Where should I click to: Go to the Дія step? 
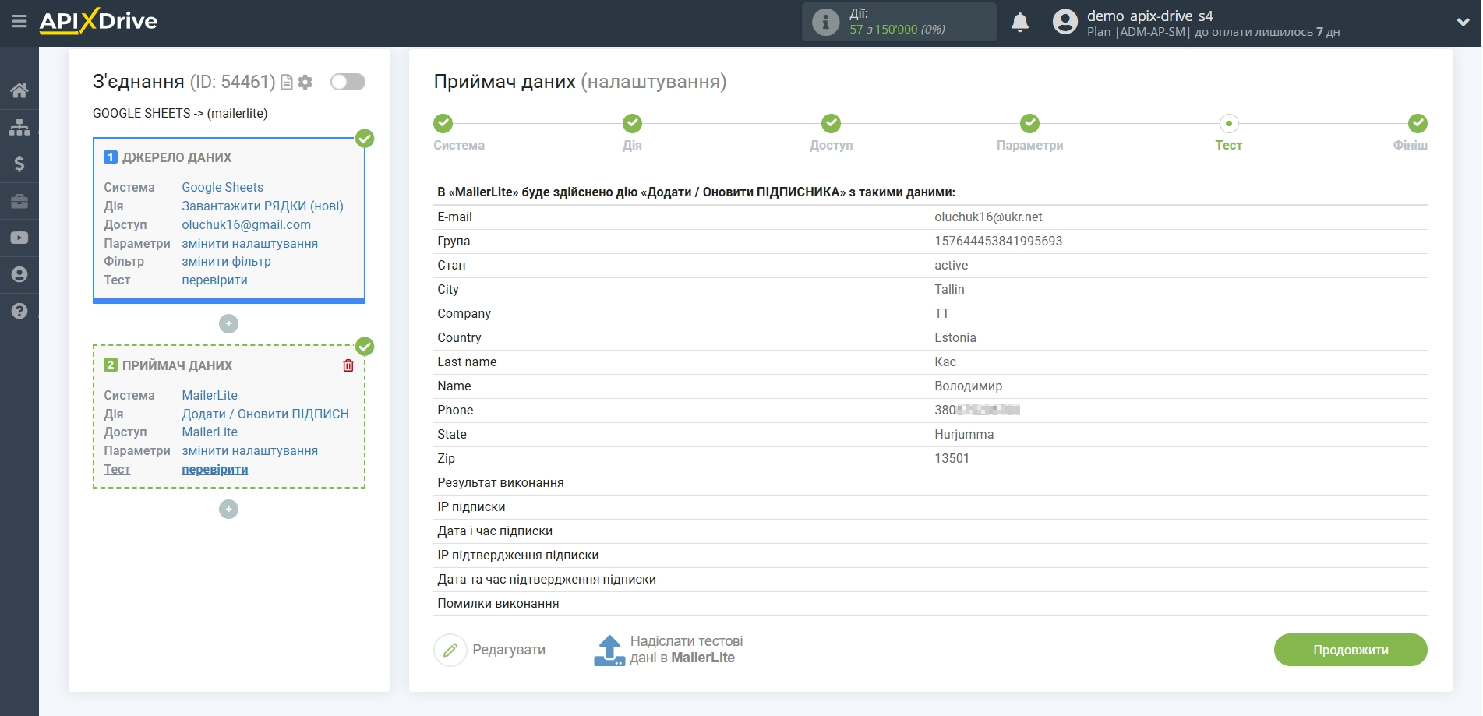coord(632,132)
